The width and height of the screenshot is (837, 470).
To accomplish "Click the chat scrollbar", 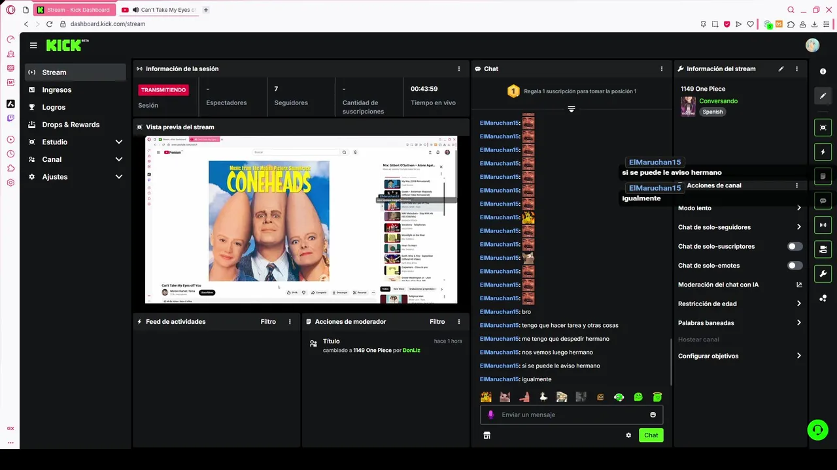I will pyautogui.click(x=671, y=362).
